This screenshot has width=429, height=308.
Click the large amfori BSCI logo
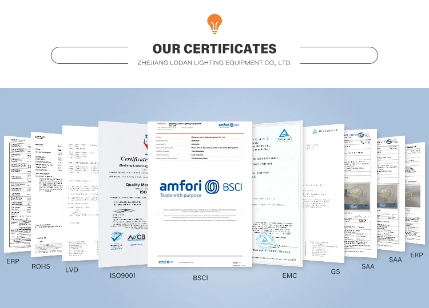click(201, 189)
